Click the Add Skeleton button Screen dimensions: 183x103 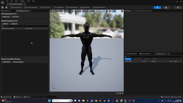coord(7,62)
